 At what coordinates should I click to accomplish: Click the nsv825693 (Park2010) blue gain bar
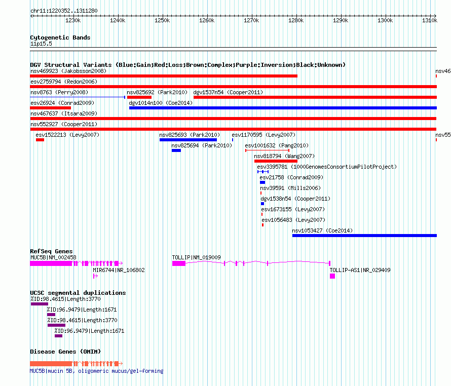(188, 140)
